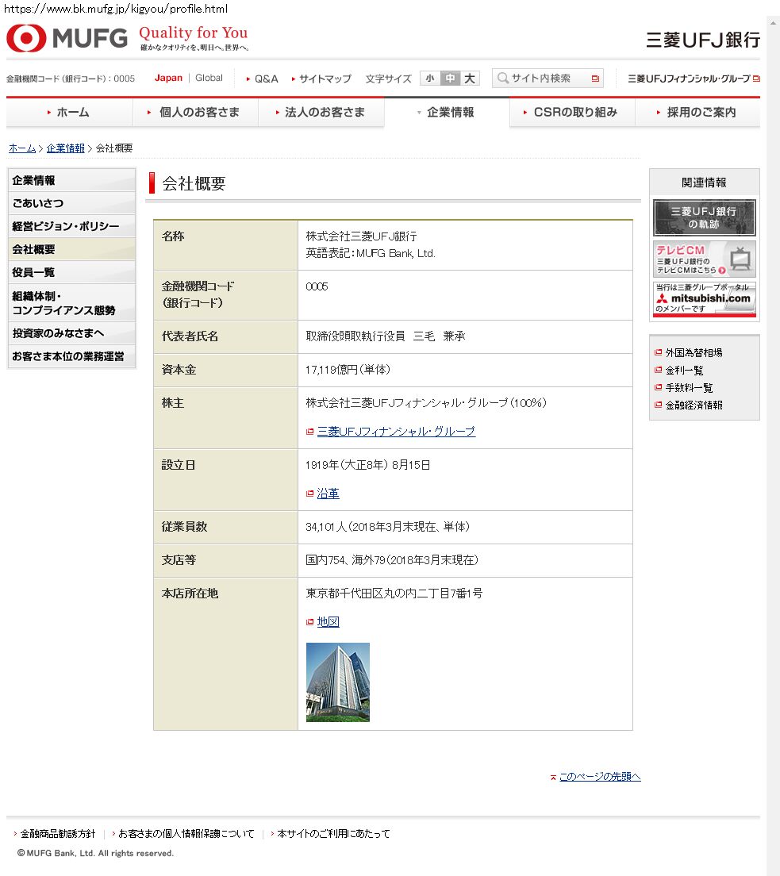The width and height of the screenshot is (780, 876).
Task: Click inside the サイト内検索 search field
Action: [x=543, y=79]
